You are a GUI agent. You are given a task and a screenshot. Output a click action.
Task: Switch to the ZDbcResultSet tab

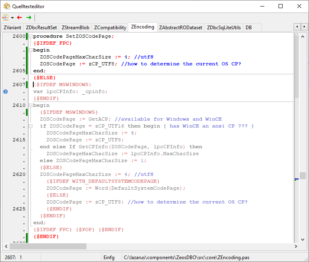[x=41, y=28]
